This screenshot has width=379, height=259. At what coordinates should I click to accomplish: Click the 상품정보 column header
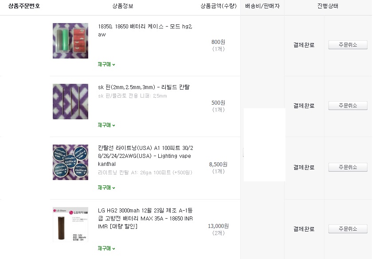[x=123, y=6]
